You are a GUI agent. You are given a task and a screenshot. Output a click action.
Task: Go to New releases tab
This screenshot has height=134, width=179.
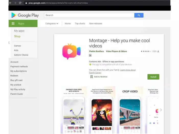click(96, 23)
